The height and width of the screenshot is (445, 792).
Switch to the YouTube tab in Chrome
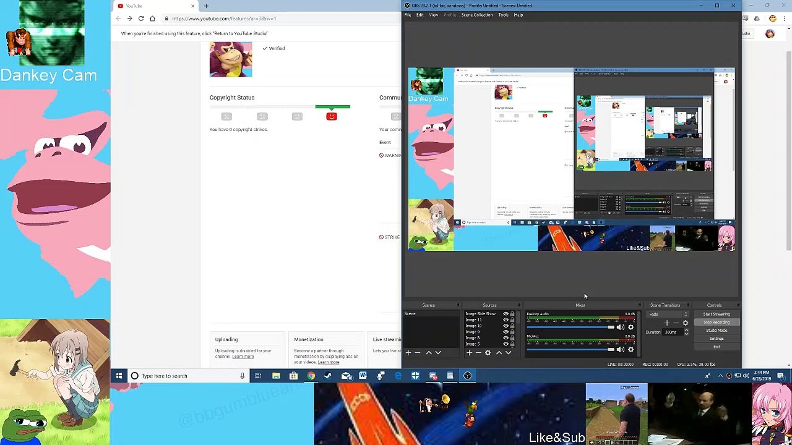pyautogui.click(x=155, y=6)
